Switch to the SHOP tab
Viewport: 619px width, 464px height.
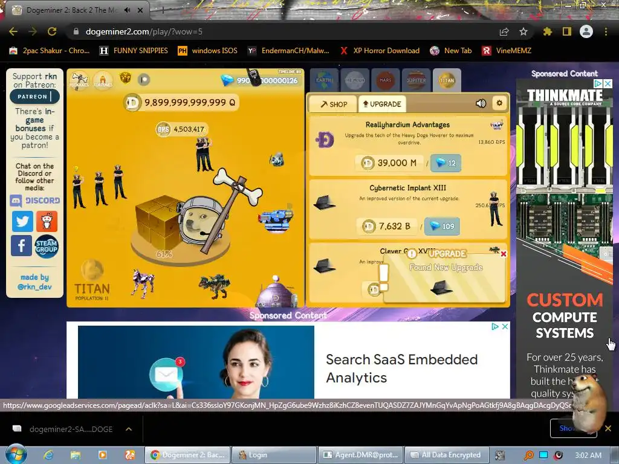[334, 104]
